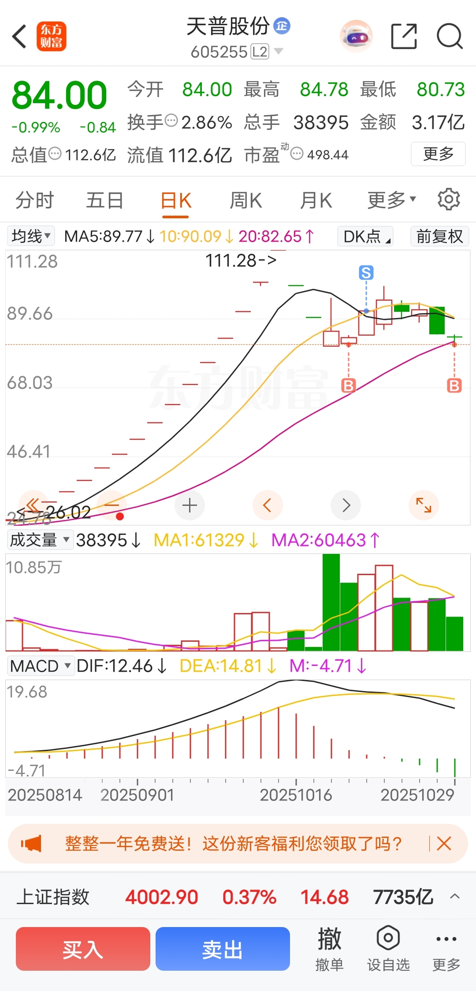Tap the 天普股份 stock title

(x=228, y=26)
